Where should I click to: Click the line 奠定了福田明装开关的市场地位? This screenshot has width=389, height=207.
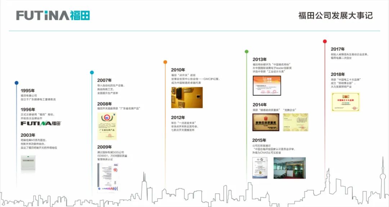(39, 147)
